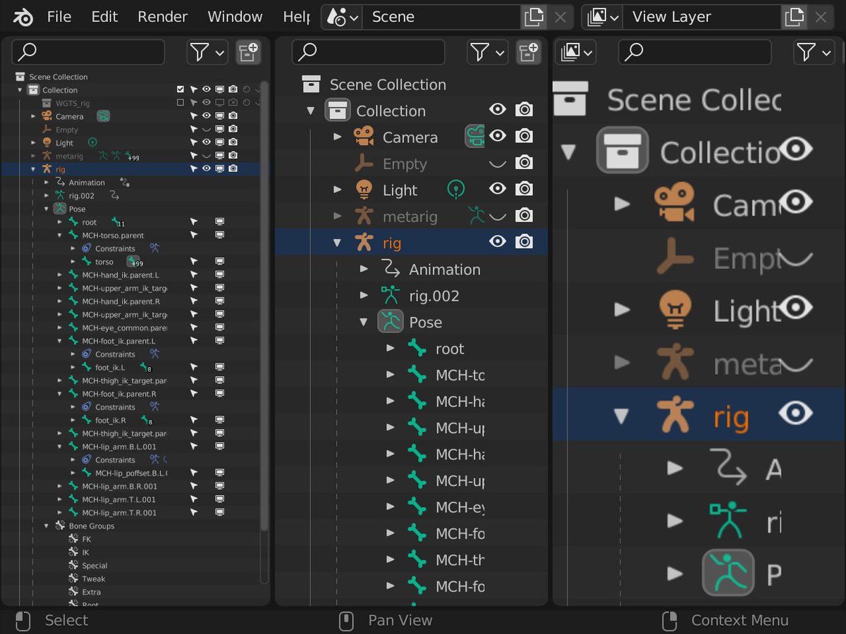Click the View Layer name field

coord(701,17)
